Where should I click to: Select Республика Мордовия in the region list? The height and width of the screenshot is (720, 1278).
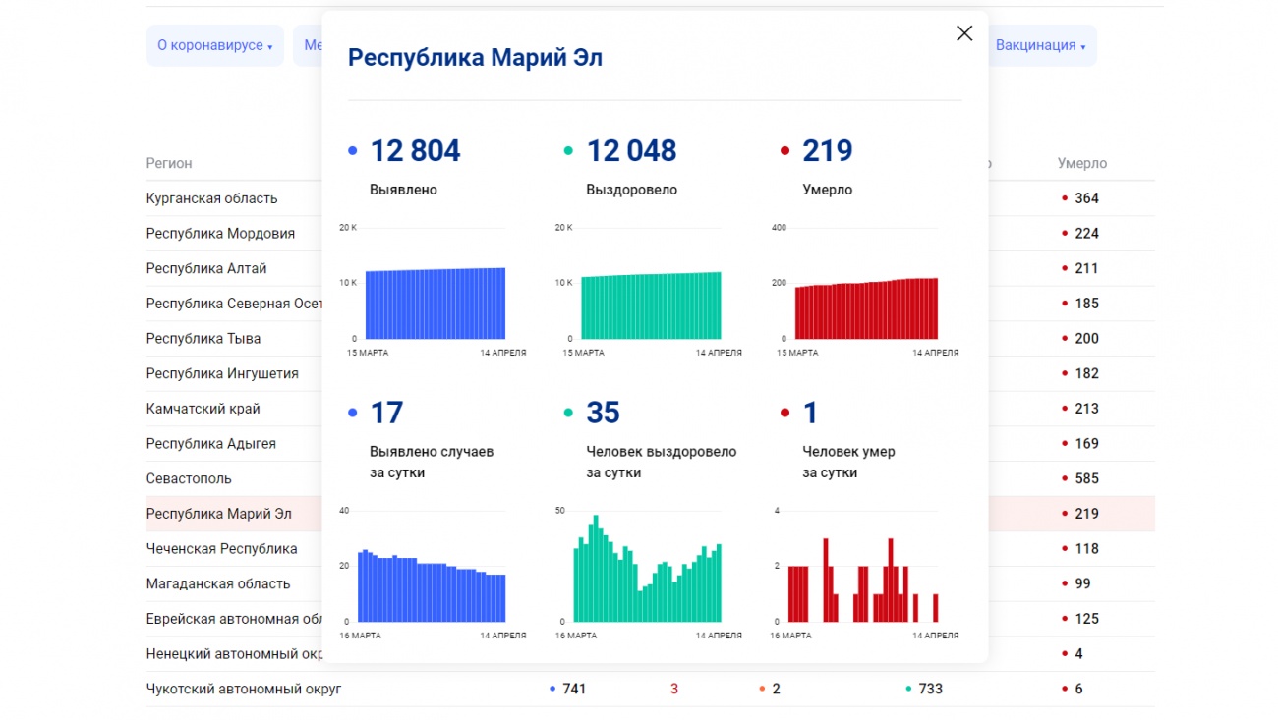220,234
